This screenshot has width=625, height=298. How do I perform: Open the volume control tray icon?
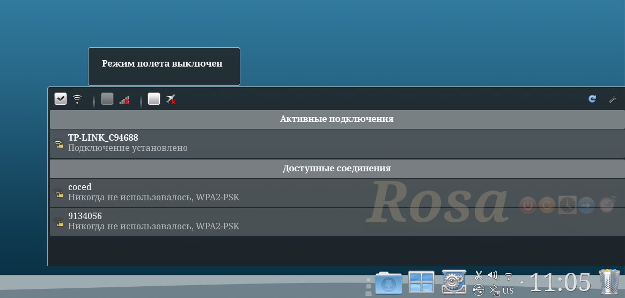pos(493,275)
